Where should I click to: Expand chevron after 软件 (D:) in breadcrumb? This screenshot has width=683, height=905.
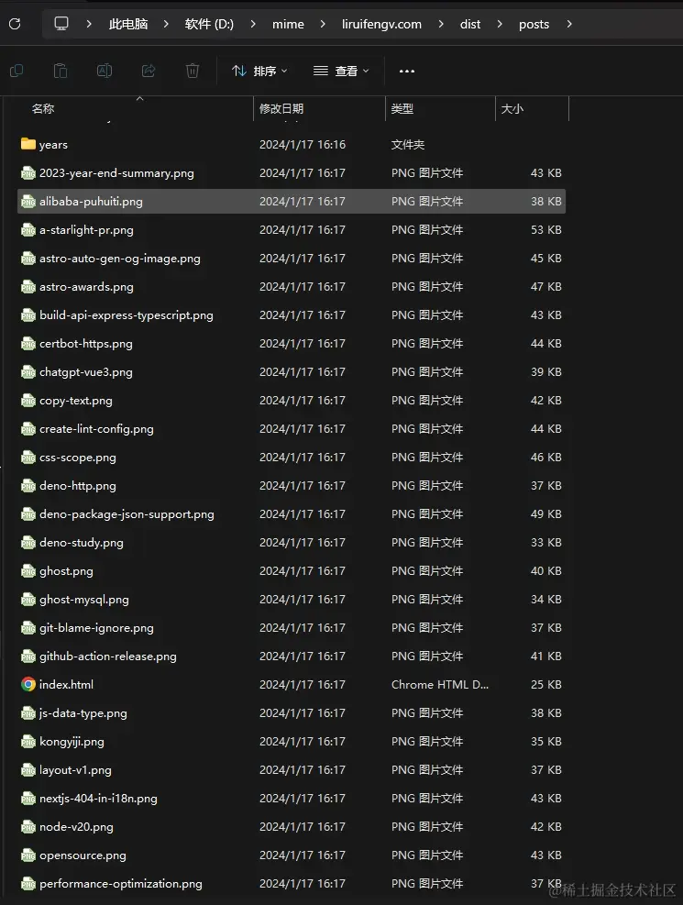click(253, 24)
